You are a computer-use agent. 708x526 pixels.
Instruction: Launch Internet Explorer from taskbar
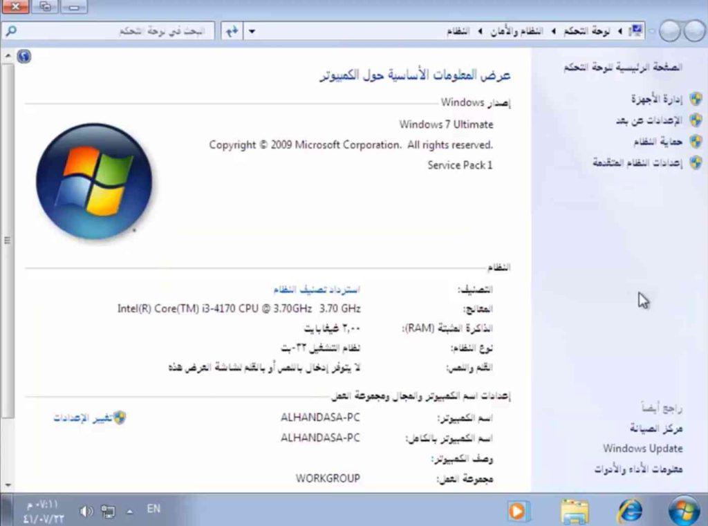point(630,511)
